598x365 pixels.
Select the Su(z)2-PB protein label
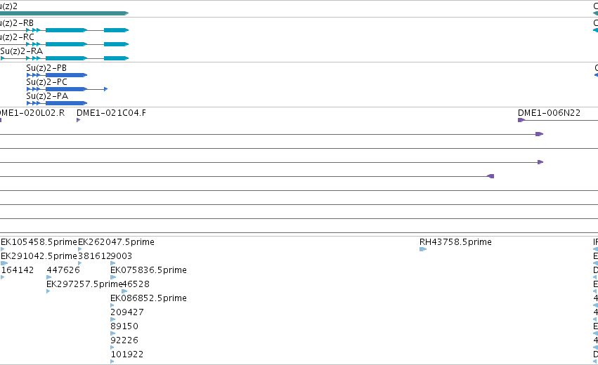[46, 68]
